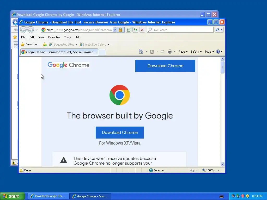Click the Safely Remove Hardware tray icon
The width and height of the screenshot is (267, 200).
238,196
